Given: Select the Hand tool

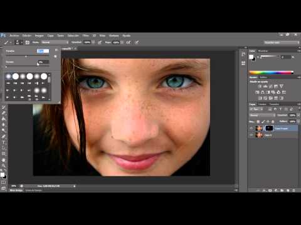Looking at the screenshot, I should pyautogui.click(x=4, y=160).
